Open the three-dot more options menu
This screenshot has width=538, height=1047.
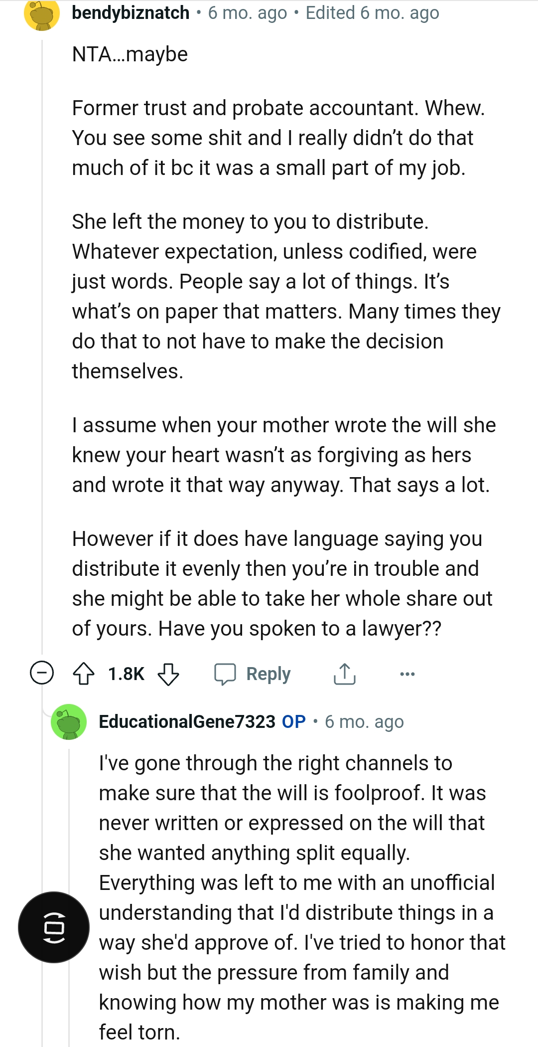coord(407,674)
